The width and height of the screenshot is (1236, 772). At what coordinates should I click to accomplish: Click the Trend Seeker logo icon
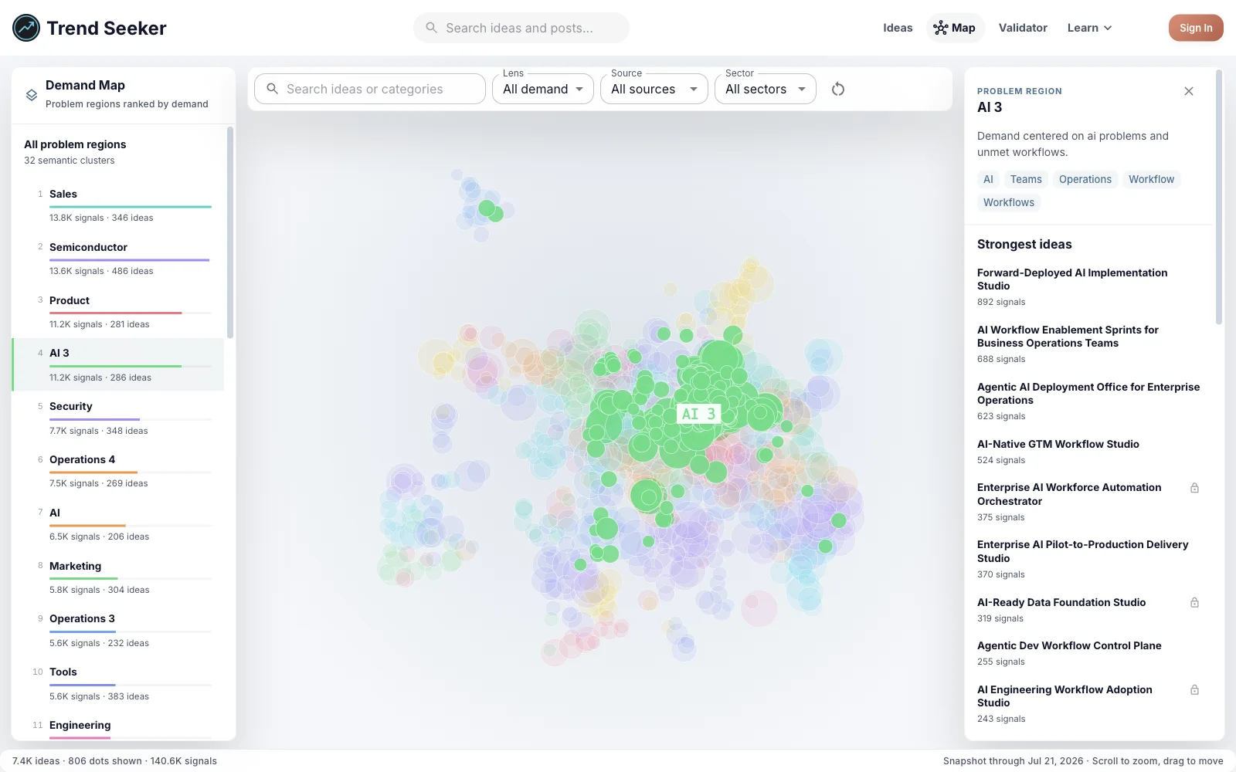26,28
